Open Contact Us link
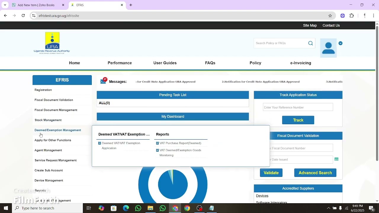Viewport: 379px width, 213px height. pyautogui.click(x=331, y=25)
